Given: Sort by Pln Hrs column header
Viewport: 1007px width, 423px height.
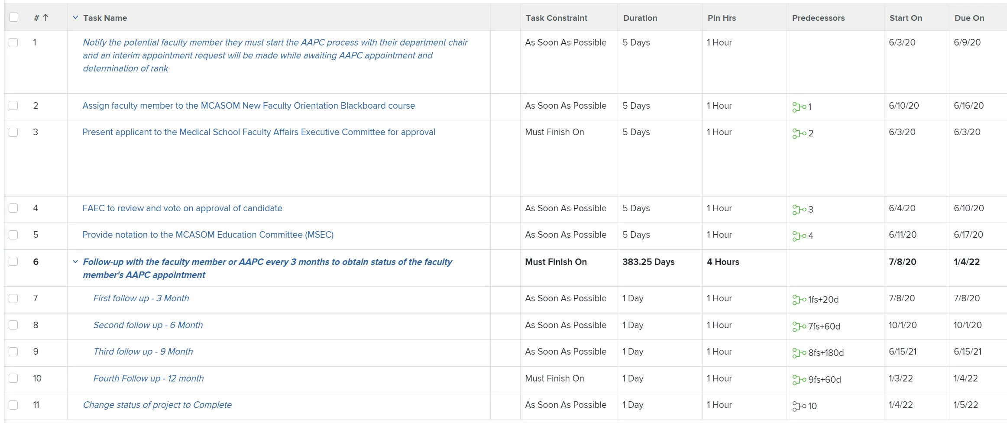Looking at the screenshot, I should pyautogui.click(x=722, y=18).
